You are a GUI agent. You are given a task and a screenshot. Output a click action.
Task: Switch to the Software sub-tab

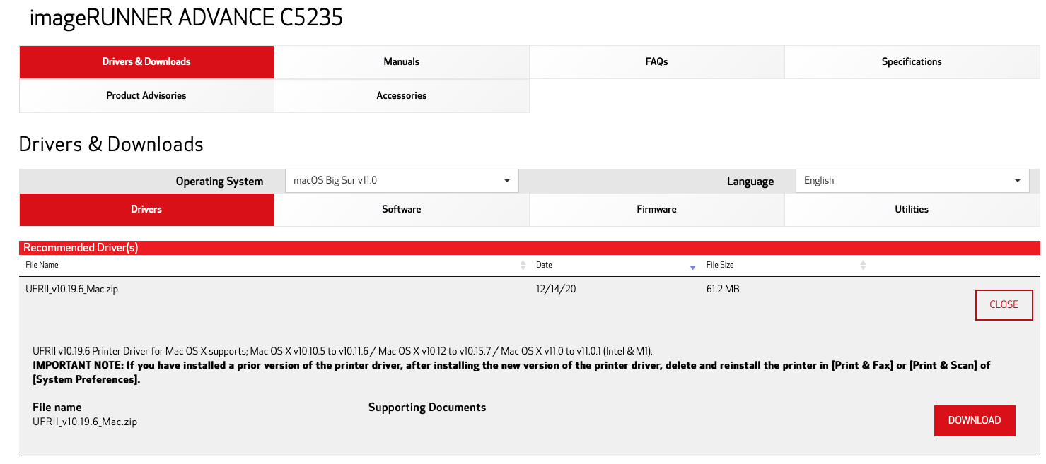(402, 210)
